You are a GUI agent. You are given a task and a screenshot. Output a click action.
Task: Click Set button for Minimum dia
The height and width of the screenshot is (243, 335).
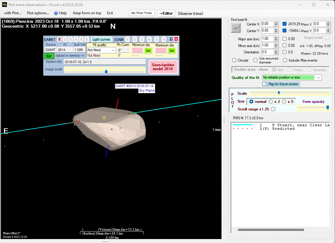(148, 51)
